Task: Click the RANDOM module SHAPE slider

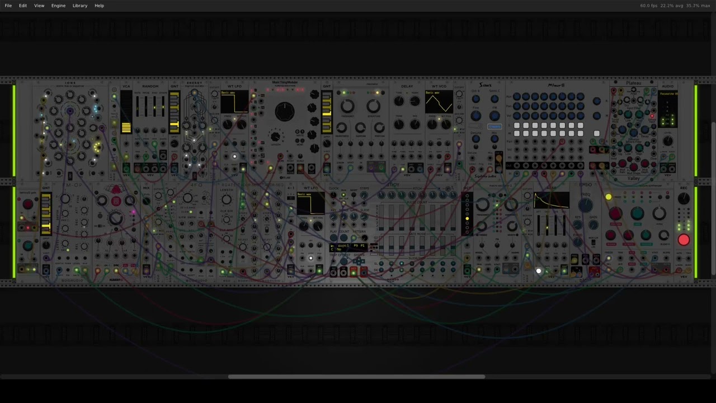Action: 163,106
